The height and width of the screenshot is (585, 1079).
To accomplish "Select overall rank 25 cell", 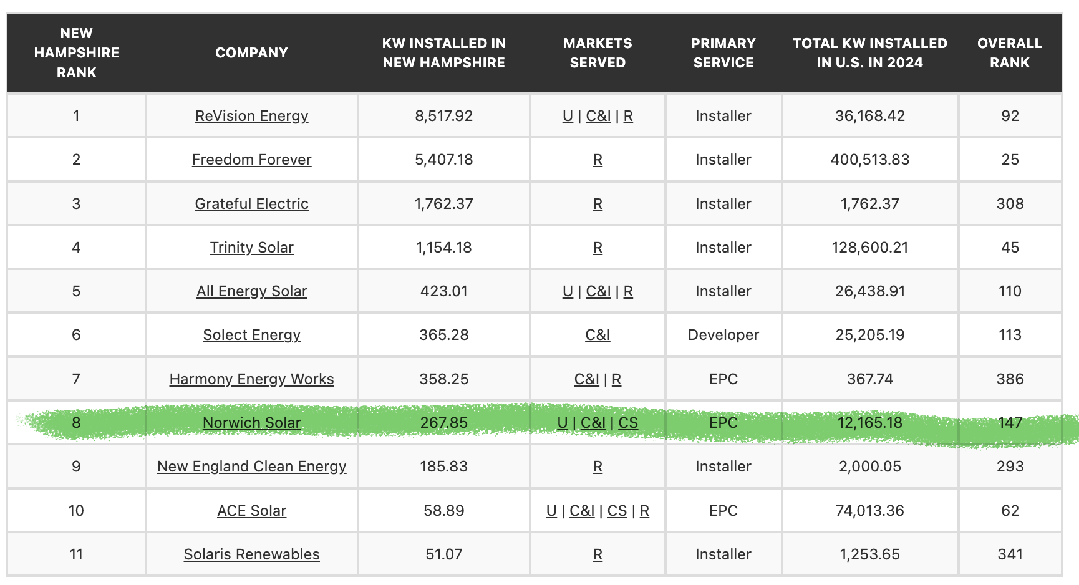I will [x=1010, y=160].
